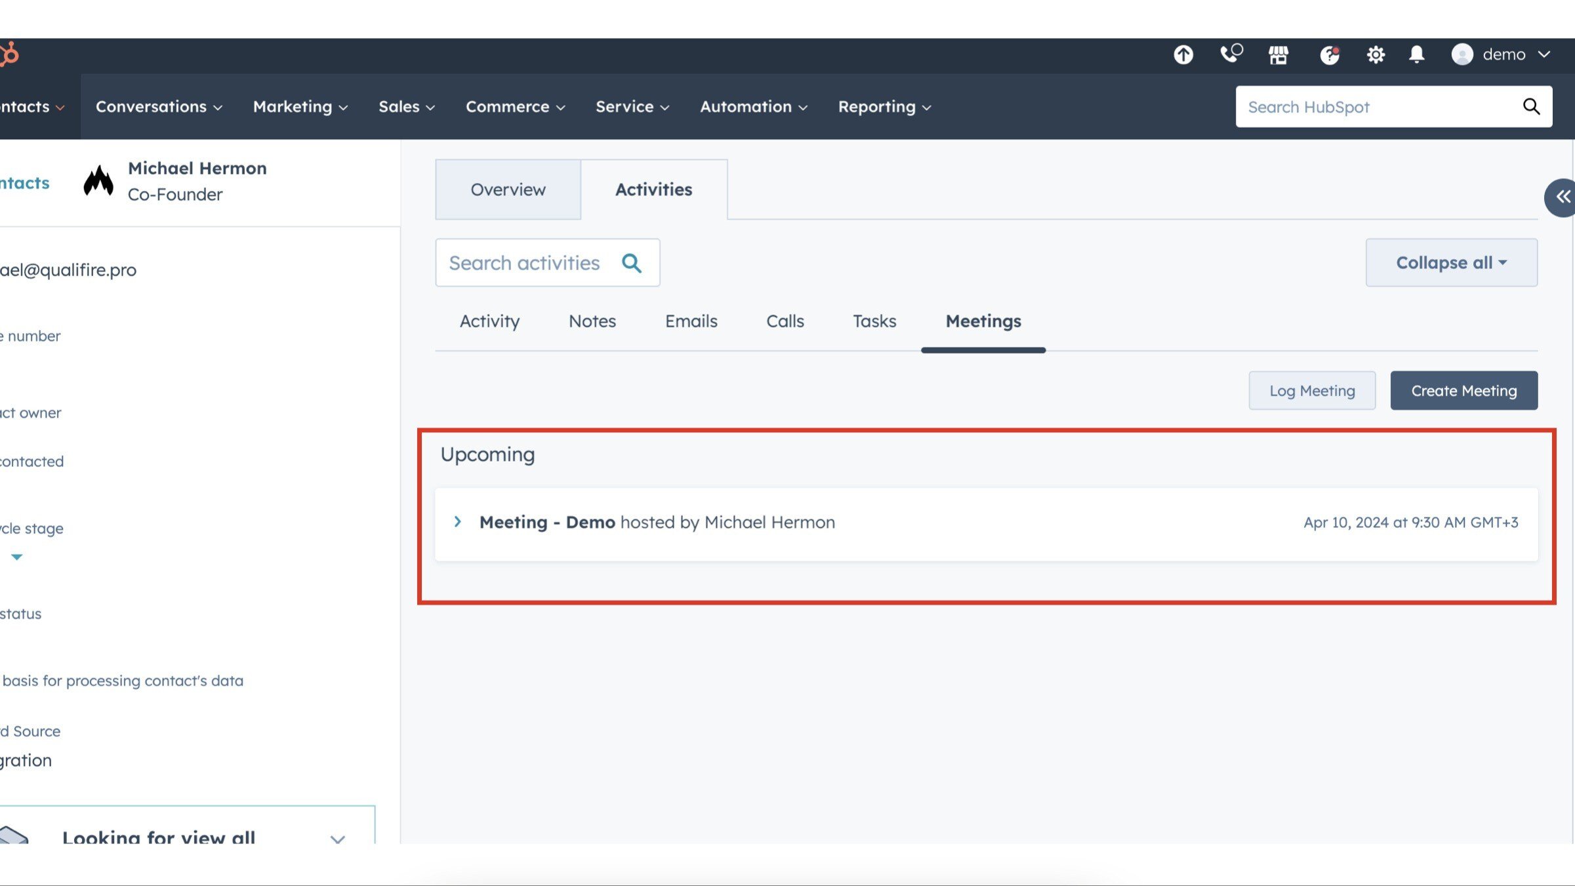Open the notifications bell

coord(1416,54)
